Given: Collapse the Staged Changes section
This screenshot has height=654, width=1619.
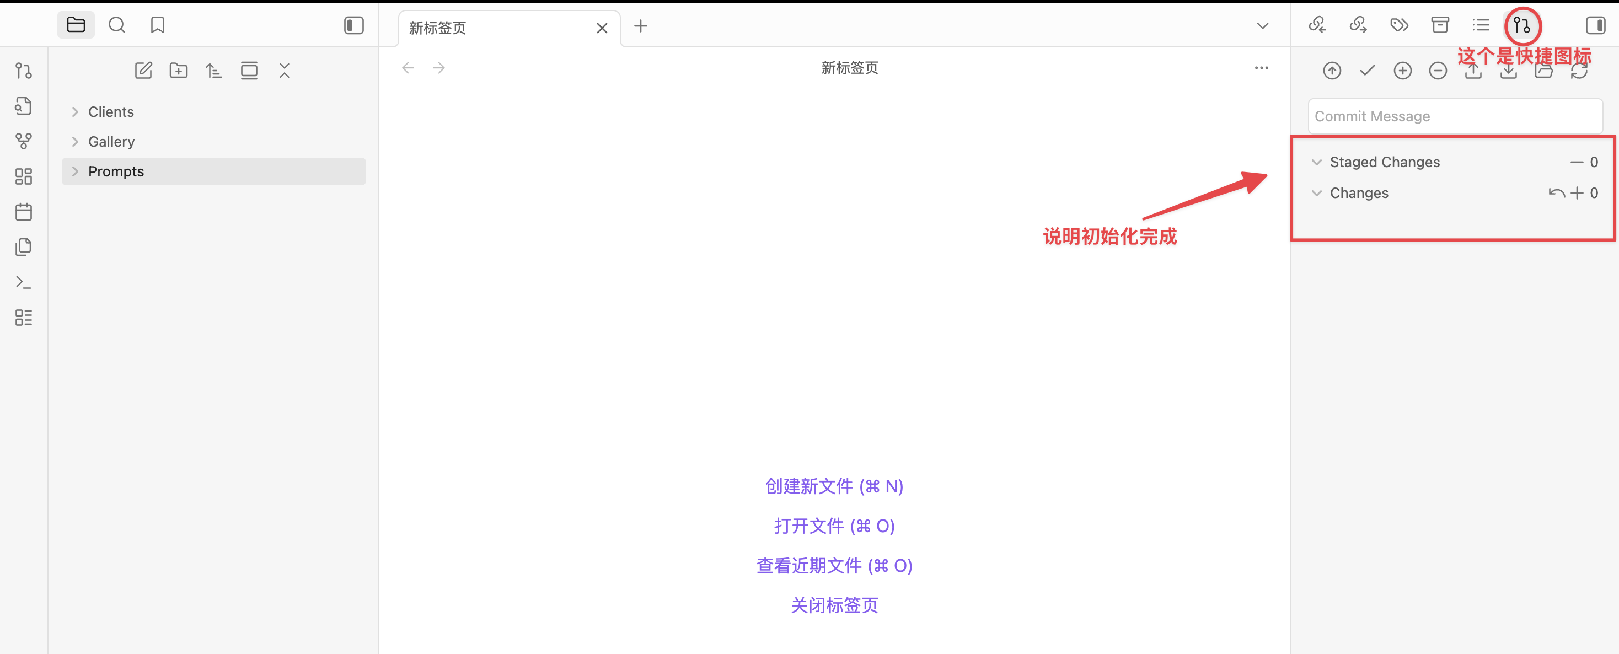Looking at the screenshot, I should [x=1317, y=162].
